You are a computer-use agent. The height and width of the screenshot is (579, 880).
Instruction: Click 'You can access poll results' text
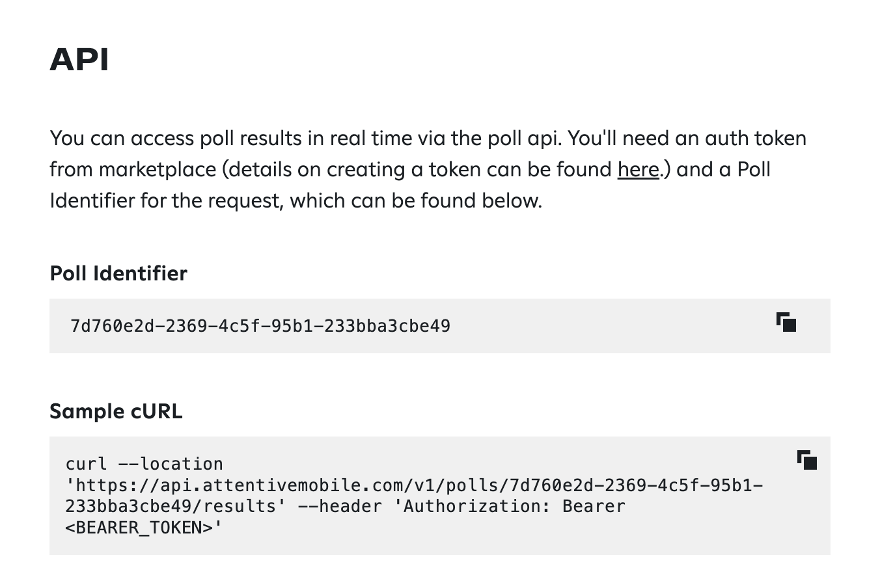click(x=174, y=139)
